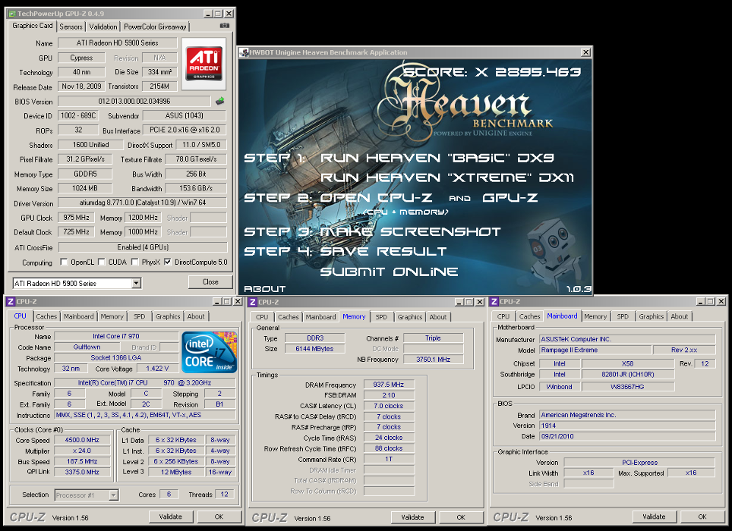The image size is (732, 531).
Task: Click OK in the CPU-Z Memory window
Action: 461,517
